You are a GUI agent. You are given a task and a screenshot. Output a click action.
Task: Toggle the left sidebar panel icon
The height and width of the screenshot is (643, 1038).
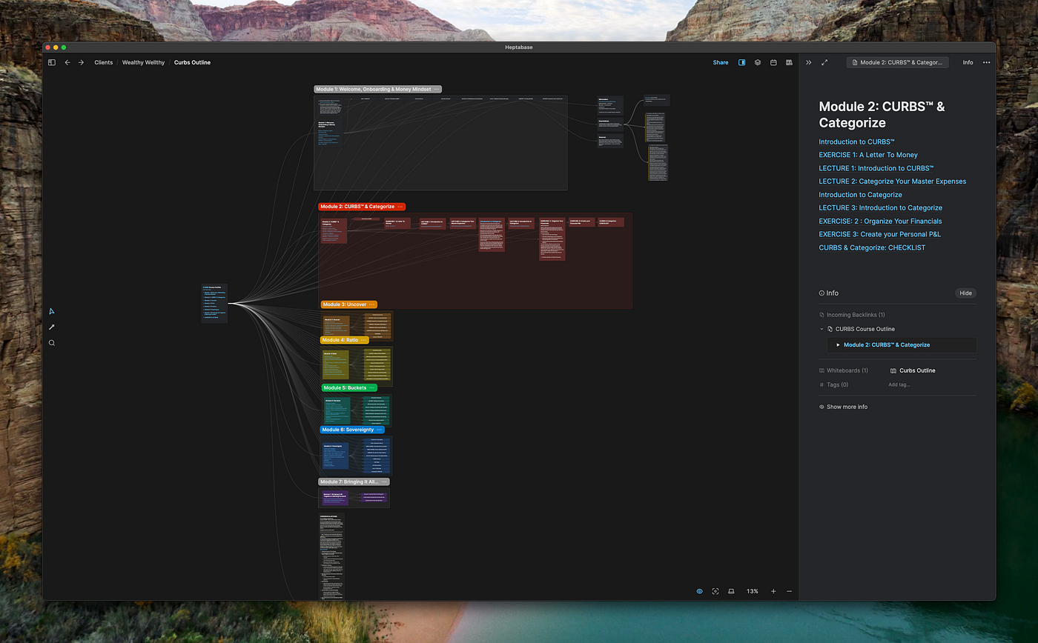52,62
